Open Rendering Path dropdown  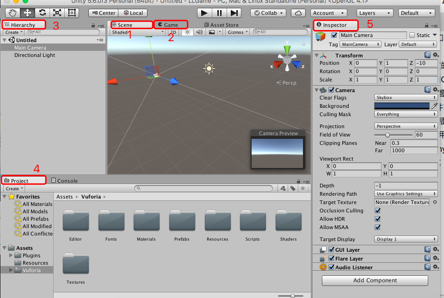(x=406, y=194)
